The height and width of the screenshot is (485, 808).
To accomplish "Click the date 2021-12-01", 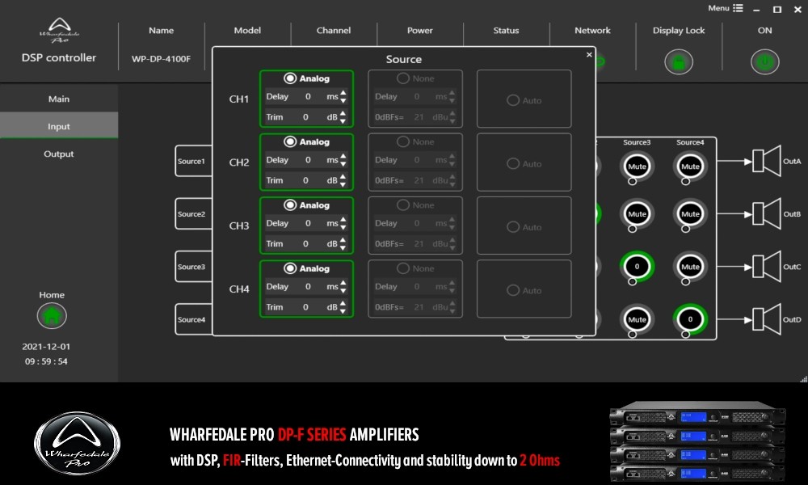I will (x=46, y=346).
